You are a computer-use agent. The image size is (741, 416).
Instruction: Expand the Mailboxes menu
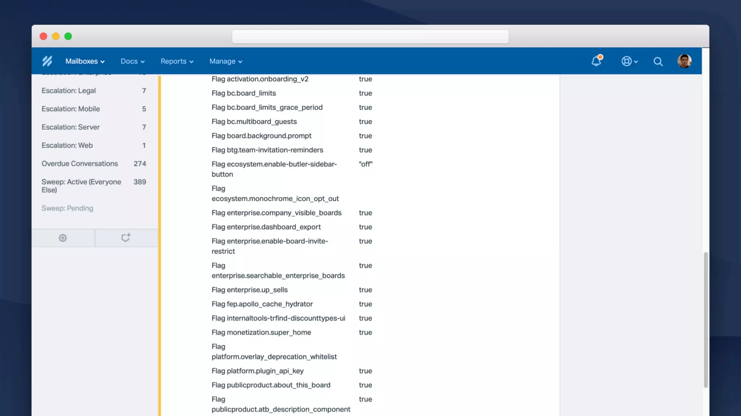point(85,61)
